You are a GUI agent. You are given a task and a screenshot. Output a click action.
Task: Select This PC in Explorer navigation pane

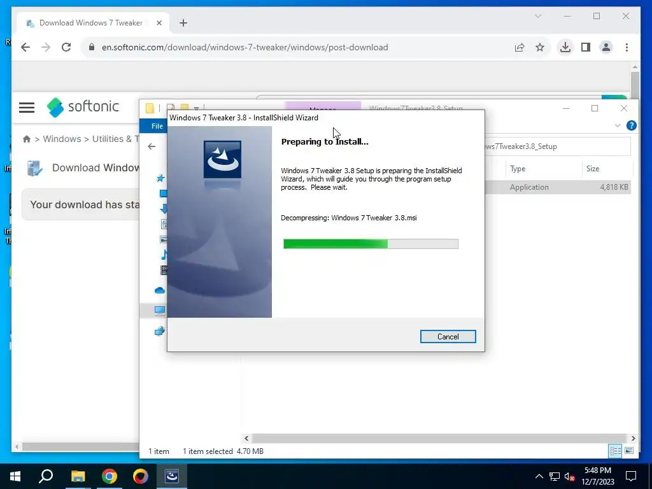click(x=160, y=310)
